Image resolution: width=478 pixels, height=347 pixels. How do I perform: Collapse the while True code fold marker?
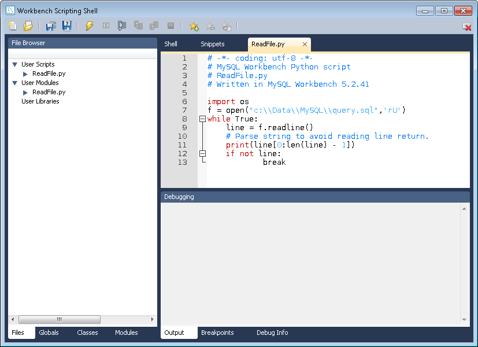click(x=202, y=119)
